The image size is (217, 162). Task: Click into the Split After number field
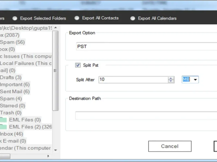[133, 80]
